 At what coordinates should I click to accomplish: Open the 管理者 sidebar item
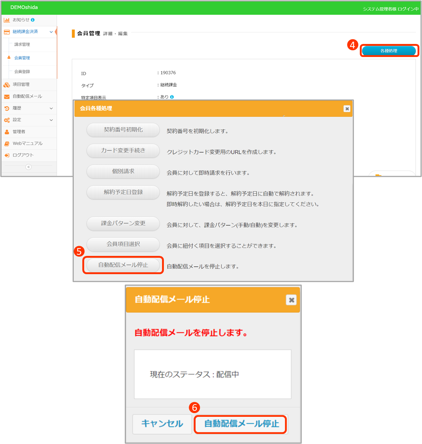19,131
